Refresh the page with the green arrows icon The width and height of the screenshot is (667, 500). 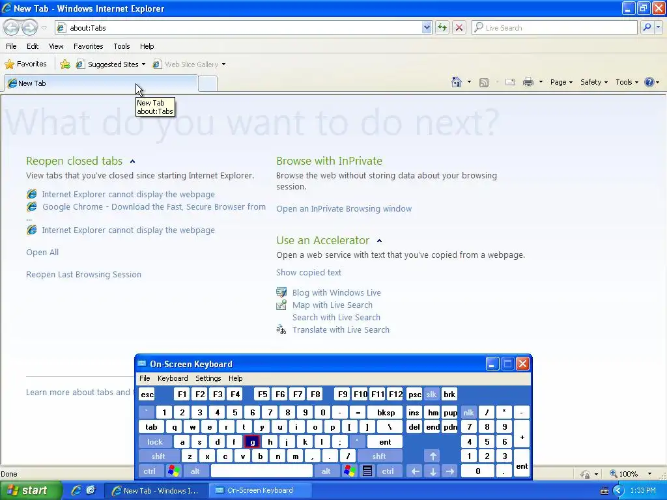coord(442,27)
